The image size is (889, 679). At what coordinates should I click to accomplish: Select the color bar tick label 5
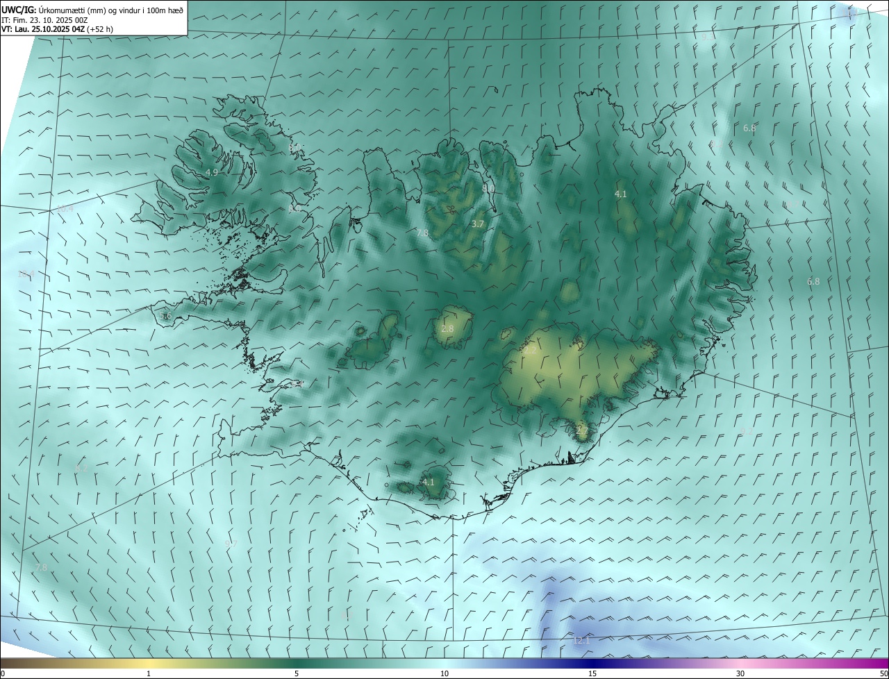(x=297, y=673)
